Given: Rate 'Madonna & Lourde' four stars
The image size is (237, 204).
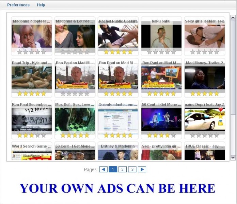Looking at the screenshot, I should (x=81, y=52).
